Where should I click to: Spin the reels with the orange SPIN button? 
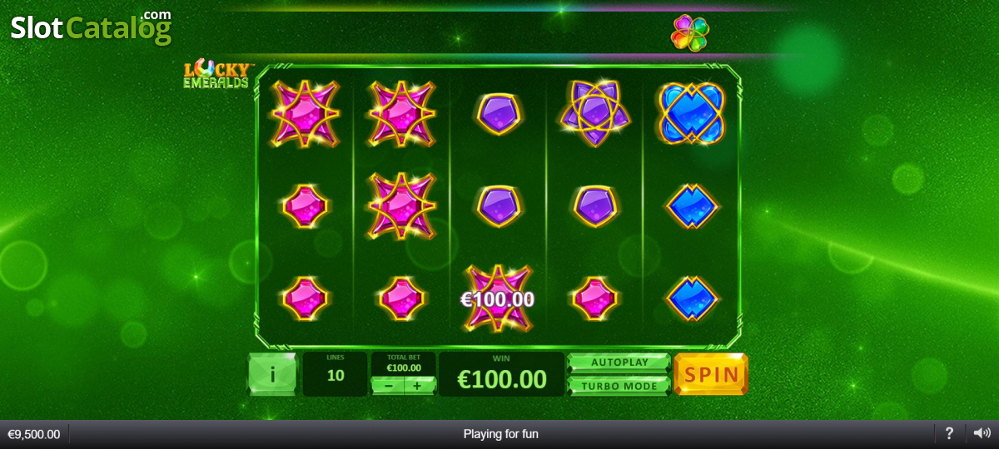click(x=711, y=374)
